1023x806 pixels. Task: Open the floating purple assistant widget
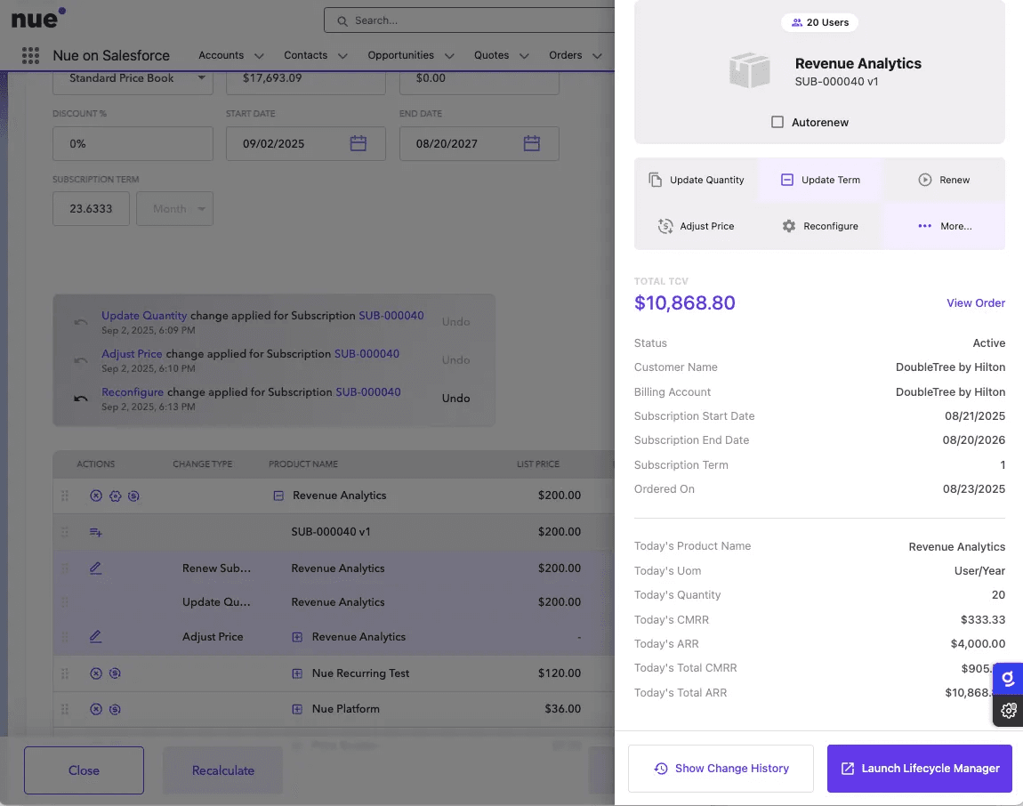click(1009, 680)
